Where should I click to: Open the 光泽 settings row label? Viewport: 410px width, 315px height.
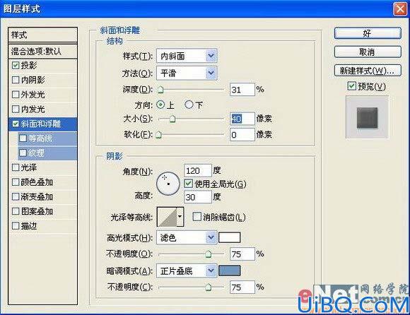pos(29,167)
